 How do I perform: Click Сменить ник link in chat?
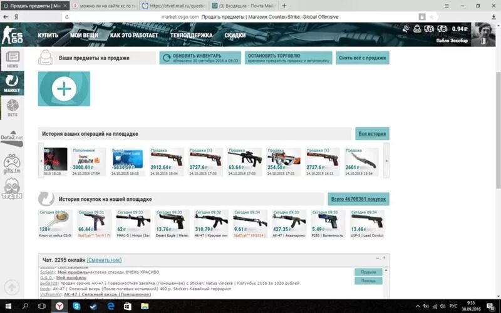click(x=104, y=260)
